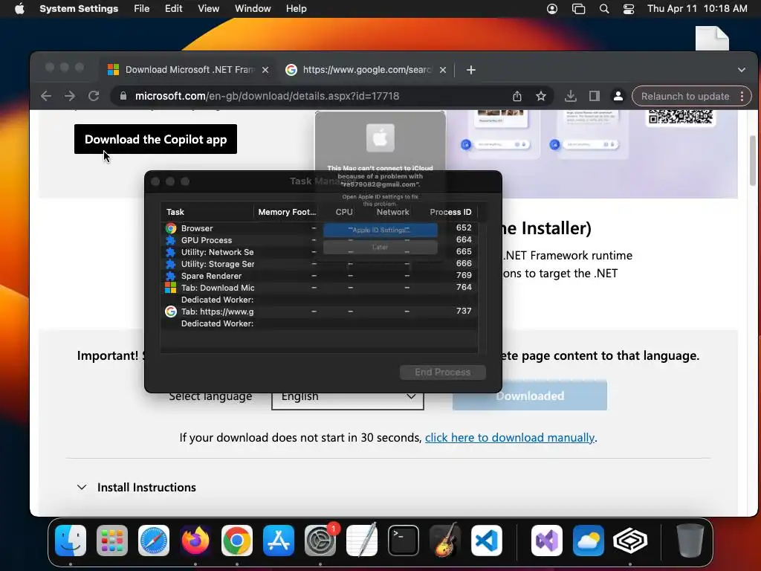Switch to the google.com search tab

[x=365, y=70]
